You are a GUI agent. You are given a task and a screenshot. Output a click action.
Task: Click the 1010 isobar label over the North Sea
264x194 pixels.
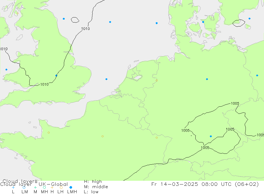coord(86,29)
